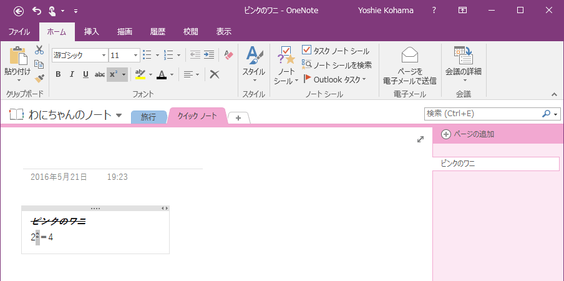Open the Outlook タスク flag menu

pos(334,79)
